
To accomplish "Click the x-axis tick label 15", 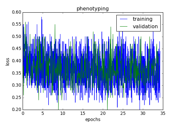I will click(x=83, y=114).
